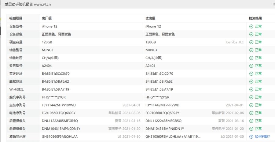Viewport: 275px width, 142px height.
Task: Click LG 2021-01-30 in the 读出值 column
Action: (233, 136)
